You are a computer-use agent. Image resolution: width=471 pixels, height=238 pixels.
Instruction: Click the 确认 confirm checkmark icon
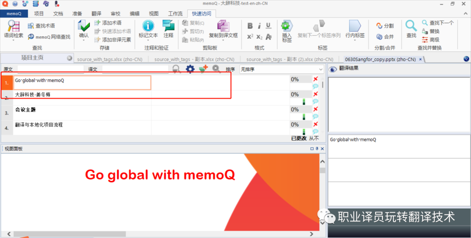[84, 26]
